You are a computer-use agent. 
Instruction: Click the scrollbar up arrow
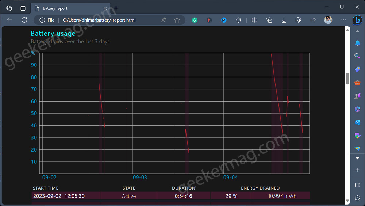[x=347, y=30]
